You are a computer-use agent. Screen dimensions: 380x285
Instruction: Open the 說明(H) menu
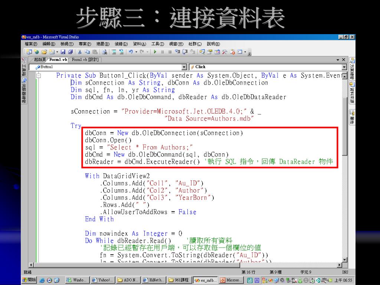coord(213,44)
